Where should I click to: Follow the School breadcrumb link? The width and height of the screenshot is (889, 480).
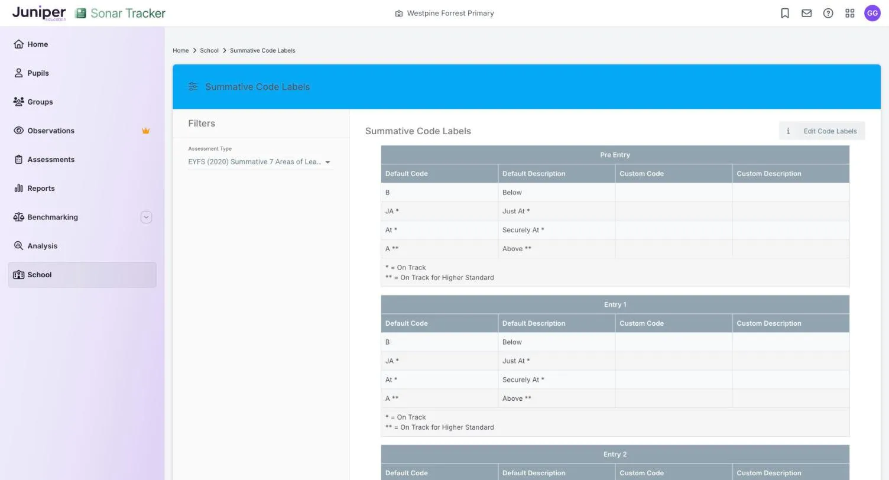tap(209, 50)
